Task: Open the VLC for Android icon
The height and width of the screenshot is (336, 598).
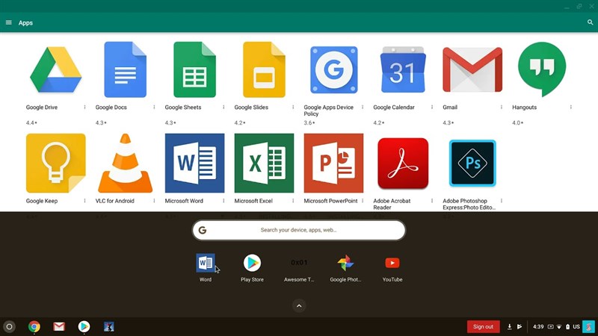Action: pos(125,163)
